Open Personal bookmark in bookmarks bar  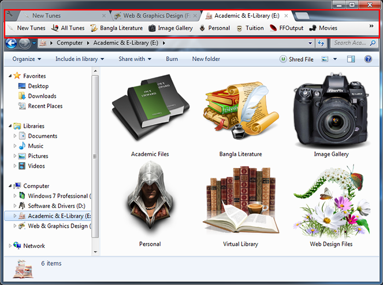tap(214, 28)
